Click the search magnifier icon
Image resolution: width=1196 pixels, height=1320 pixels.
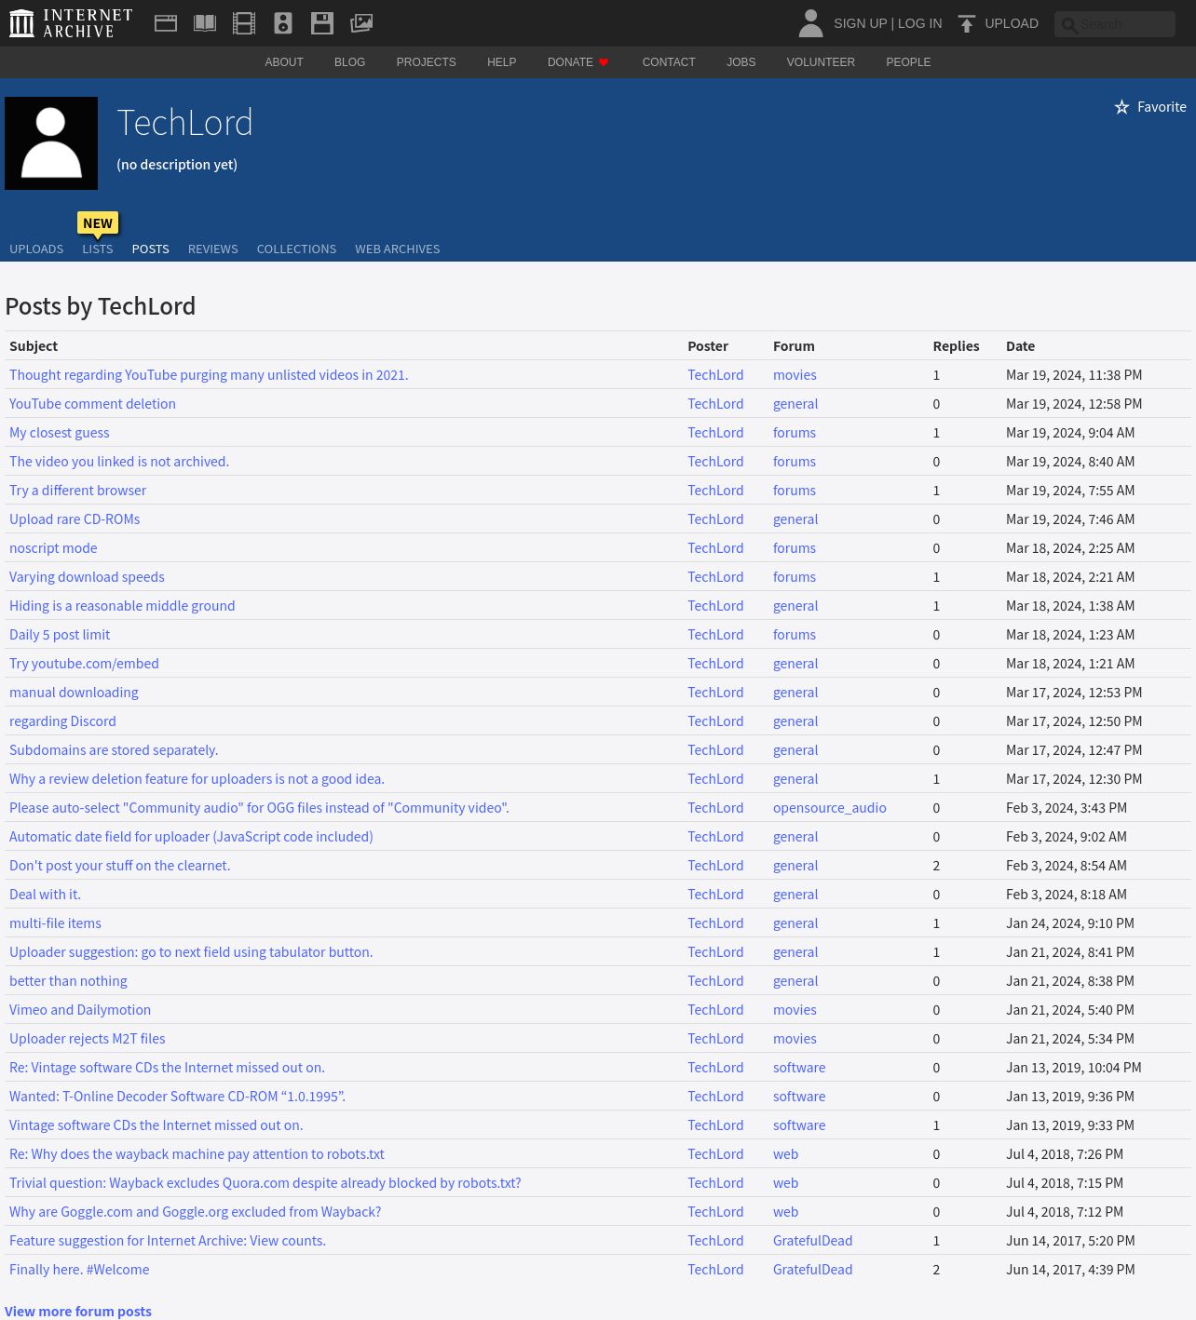pyautogui.click(x=1069, y=25)
